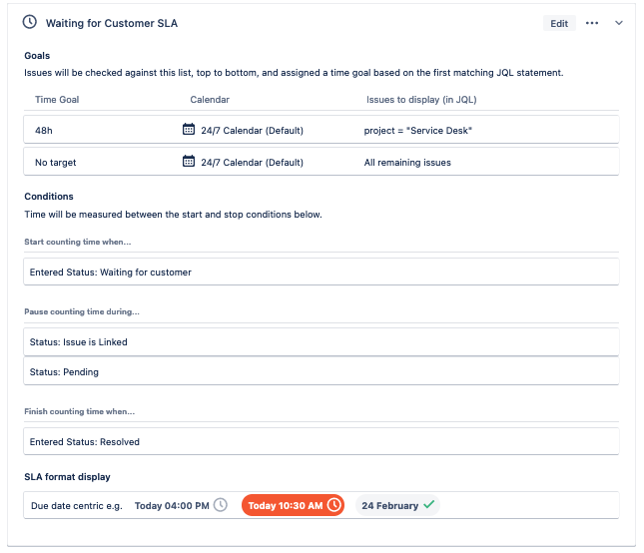Image resolution: width=644 pixels, height=553 pixels.
Task: Click the green checkmark next to 24 February
Action: (428, 504)
